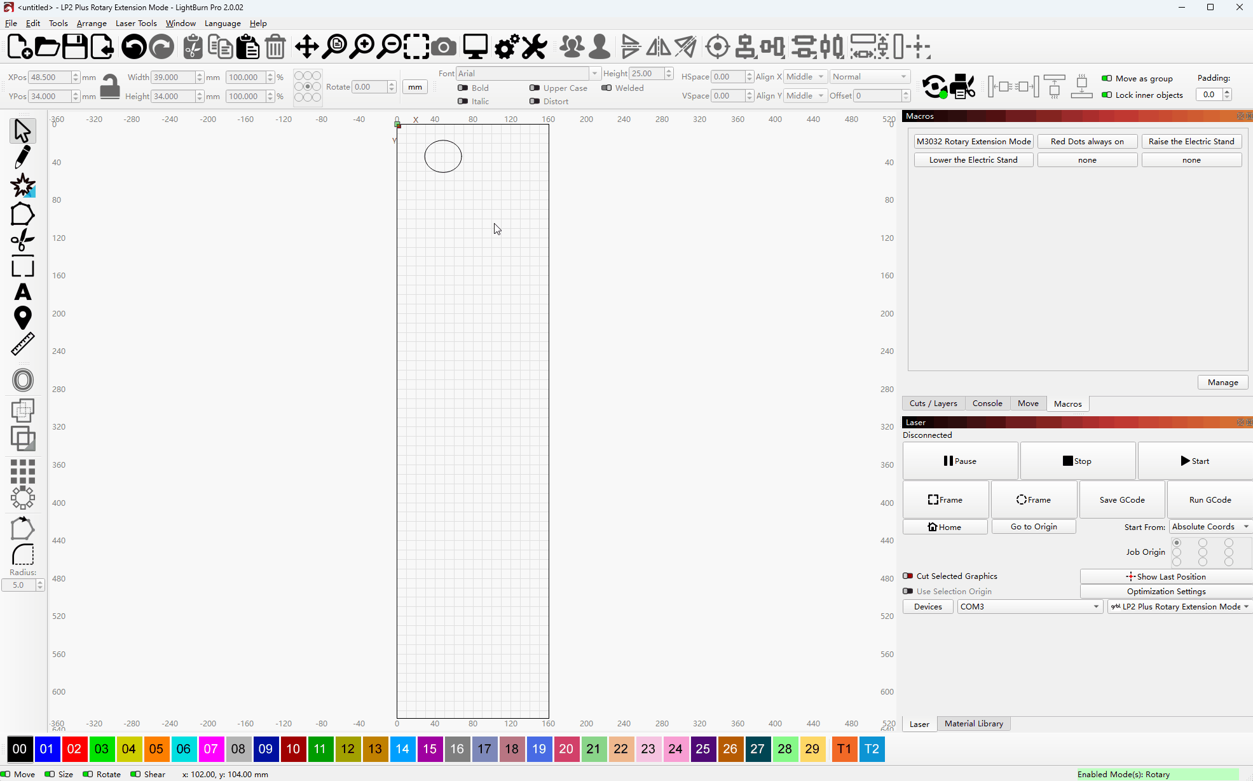Select the Polygon shape tool
Image resolution: width=1253 pixels, height=781 pixels.
23,215
